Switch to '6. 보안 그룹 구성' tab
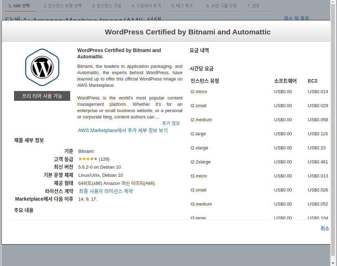 pos(222,6)
